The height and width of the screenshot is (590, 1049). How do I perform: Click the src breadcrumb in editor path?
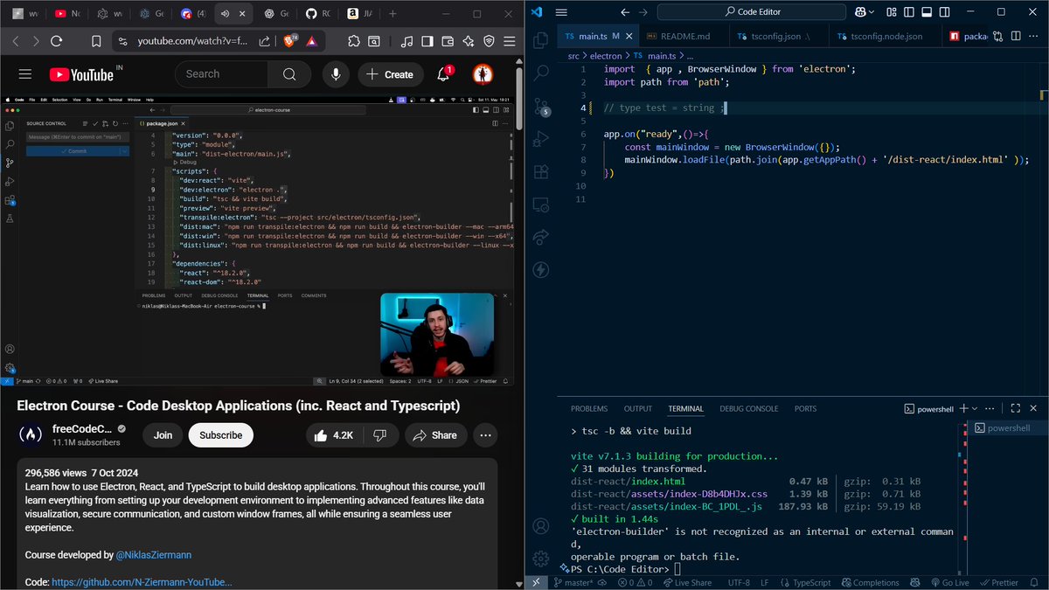pyautogui.click(x=573, y=55)
